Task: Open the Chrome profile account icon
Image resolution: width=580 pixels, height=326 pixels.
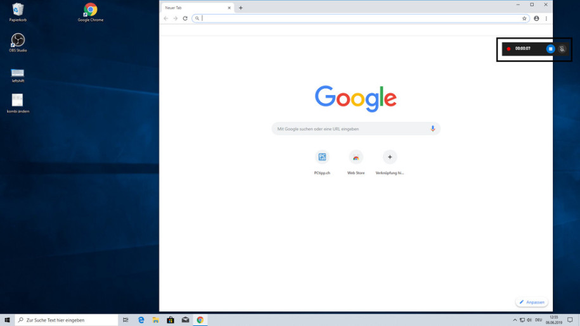Action: [x=536, y=18]
